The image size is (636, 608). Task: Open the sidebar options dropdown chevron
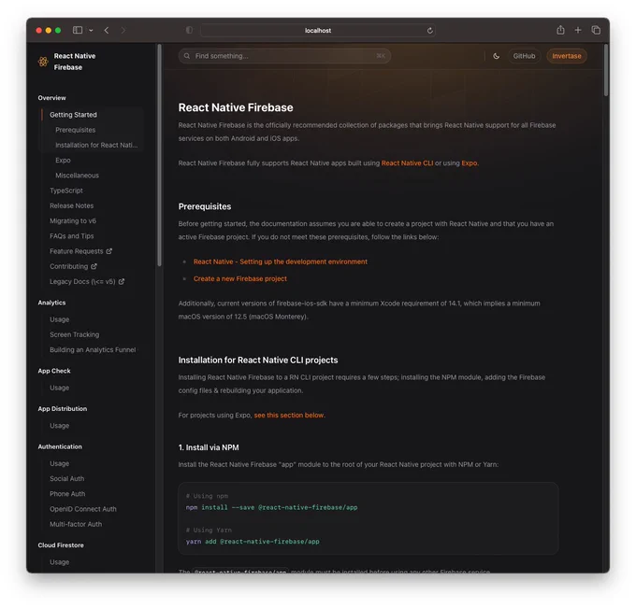(91, 31)
